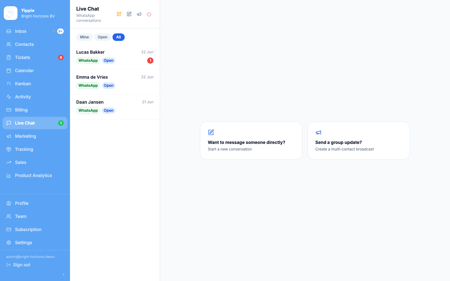450x281 pixels.
Task: Open Product Analytics section
Action: 35,175
